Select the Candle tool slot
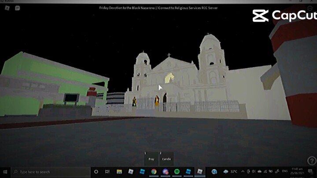 pos(166,159)
